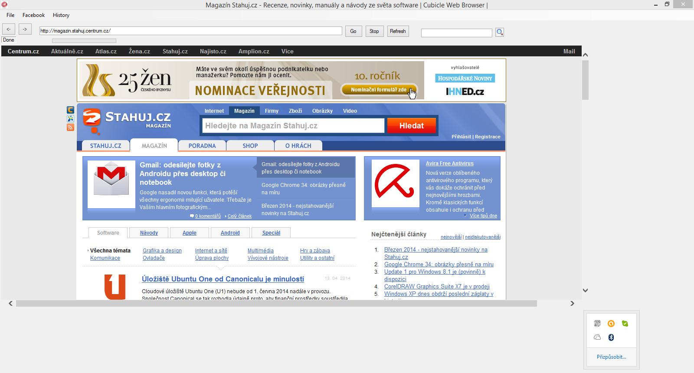Screen dimensions: 694x373
Task: Open the Návody category tab
Action: [149, 233]
